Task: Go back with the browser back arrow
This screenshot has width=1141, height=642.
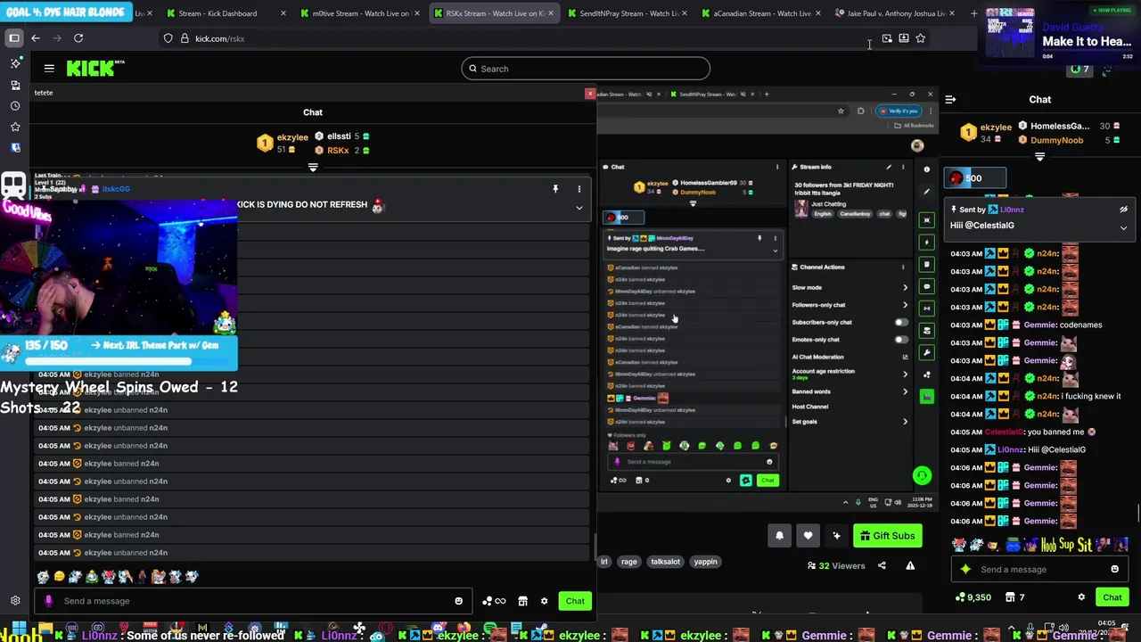Action: tap(36, 38)
